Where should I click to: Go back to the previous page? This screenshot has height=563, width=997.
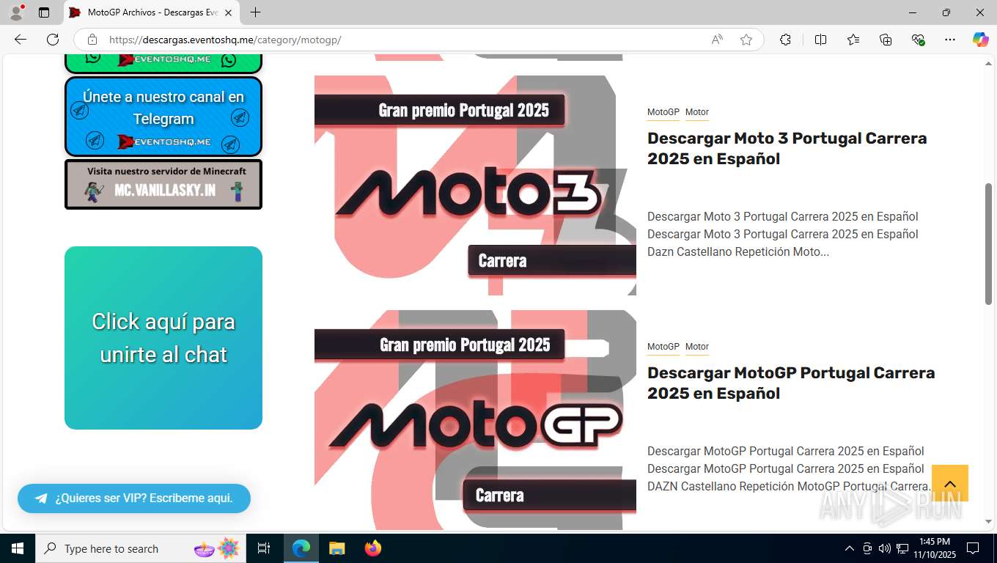point(21,40)
